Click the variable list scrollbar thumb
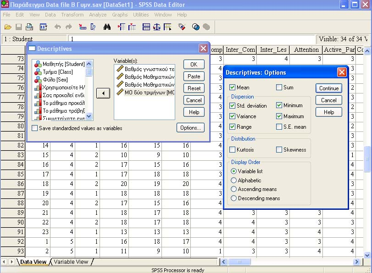Image resolution: width=372 pixels, height=273 pixels. [x=89, y=71]
